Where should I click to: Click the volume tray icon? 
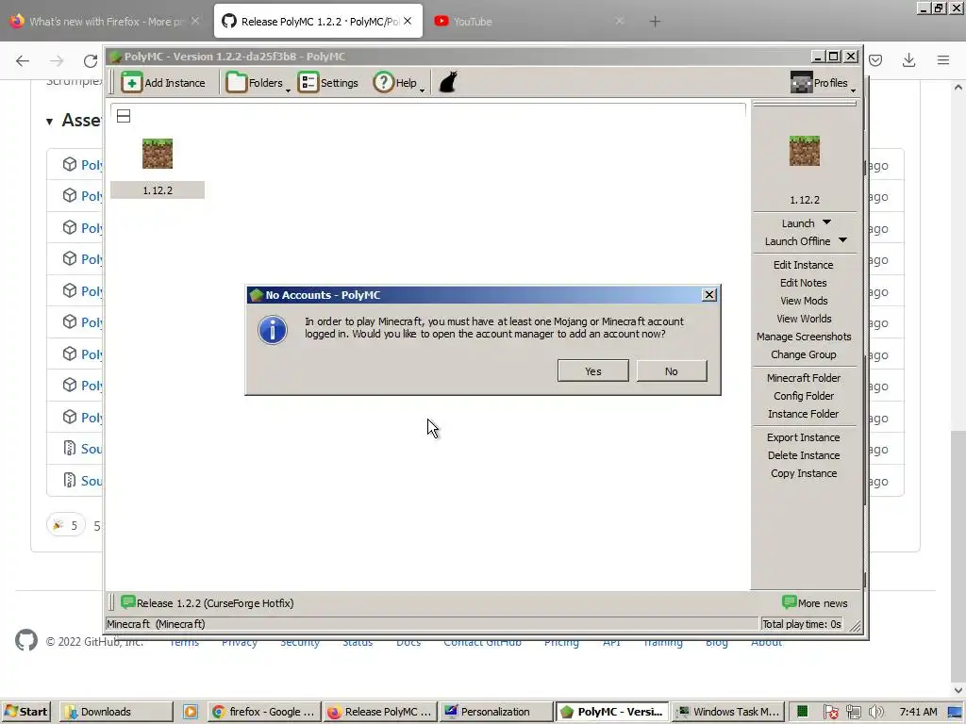tap(876, 712)
